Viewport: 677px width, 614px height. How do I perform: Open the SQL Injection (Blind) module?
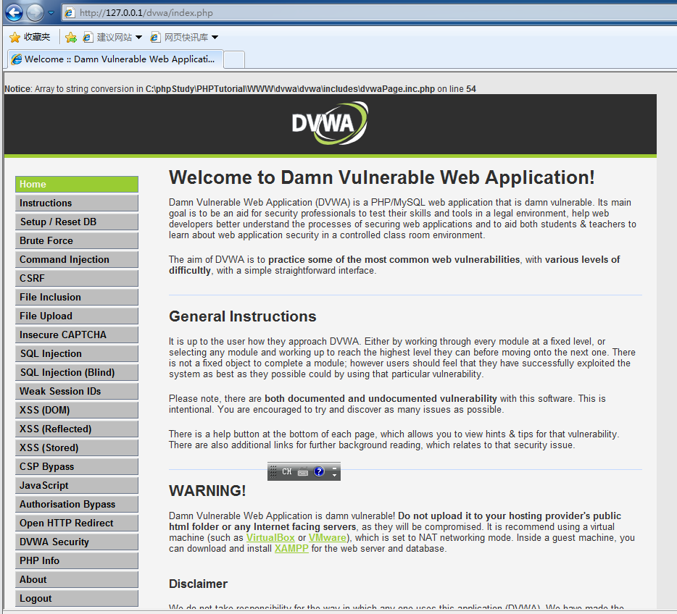coord(77,373)
